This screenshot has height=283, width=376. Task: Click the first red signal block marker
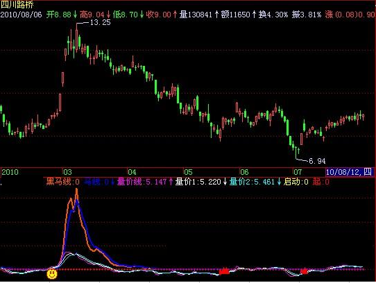point(225,271)
